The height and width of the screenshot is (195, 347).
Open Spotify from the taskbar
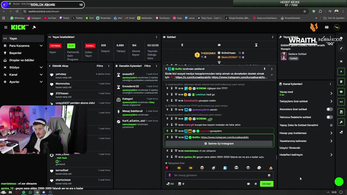click(24, 192)
